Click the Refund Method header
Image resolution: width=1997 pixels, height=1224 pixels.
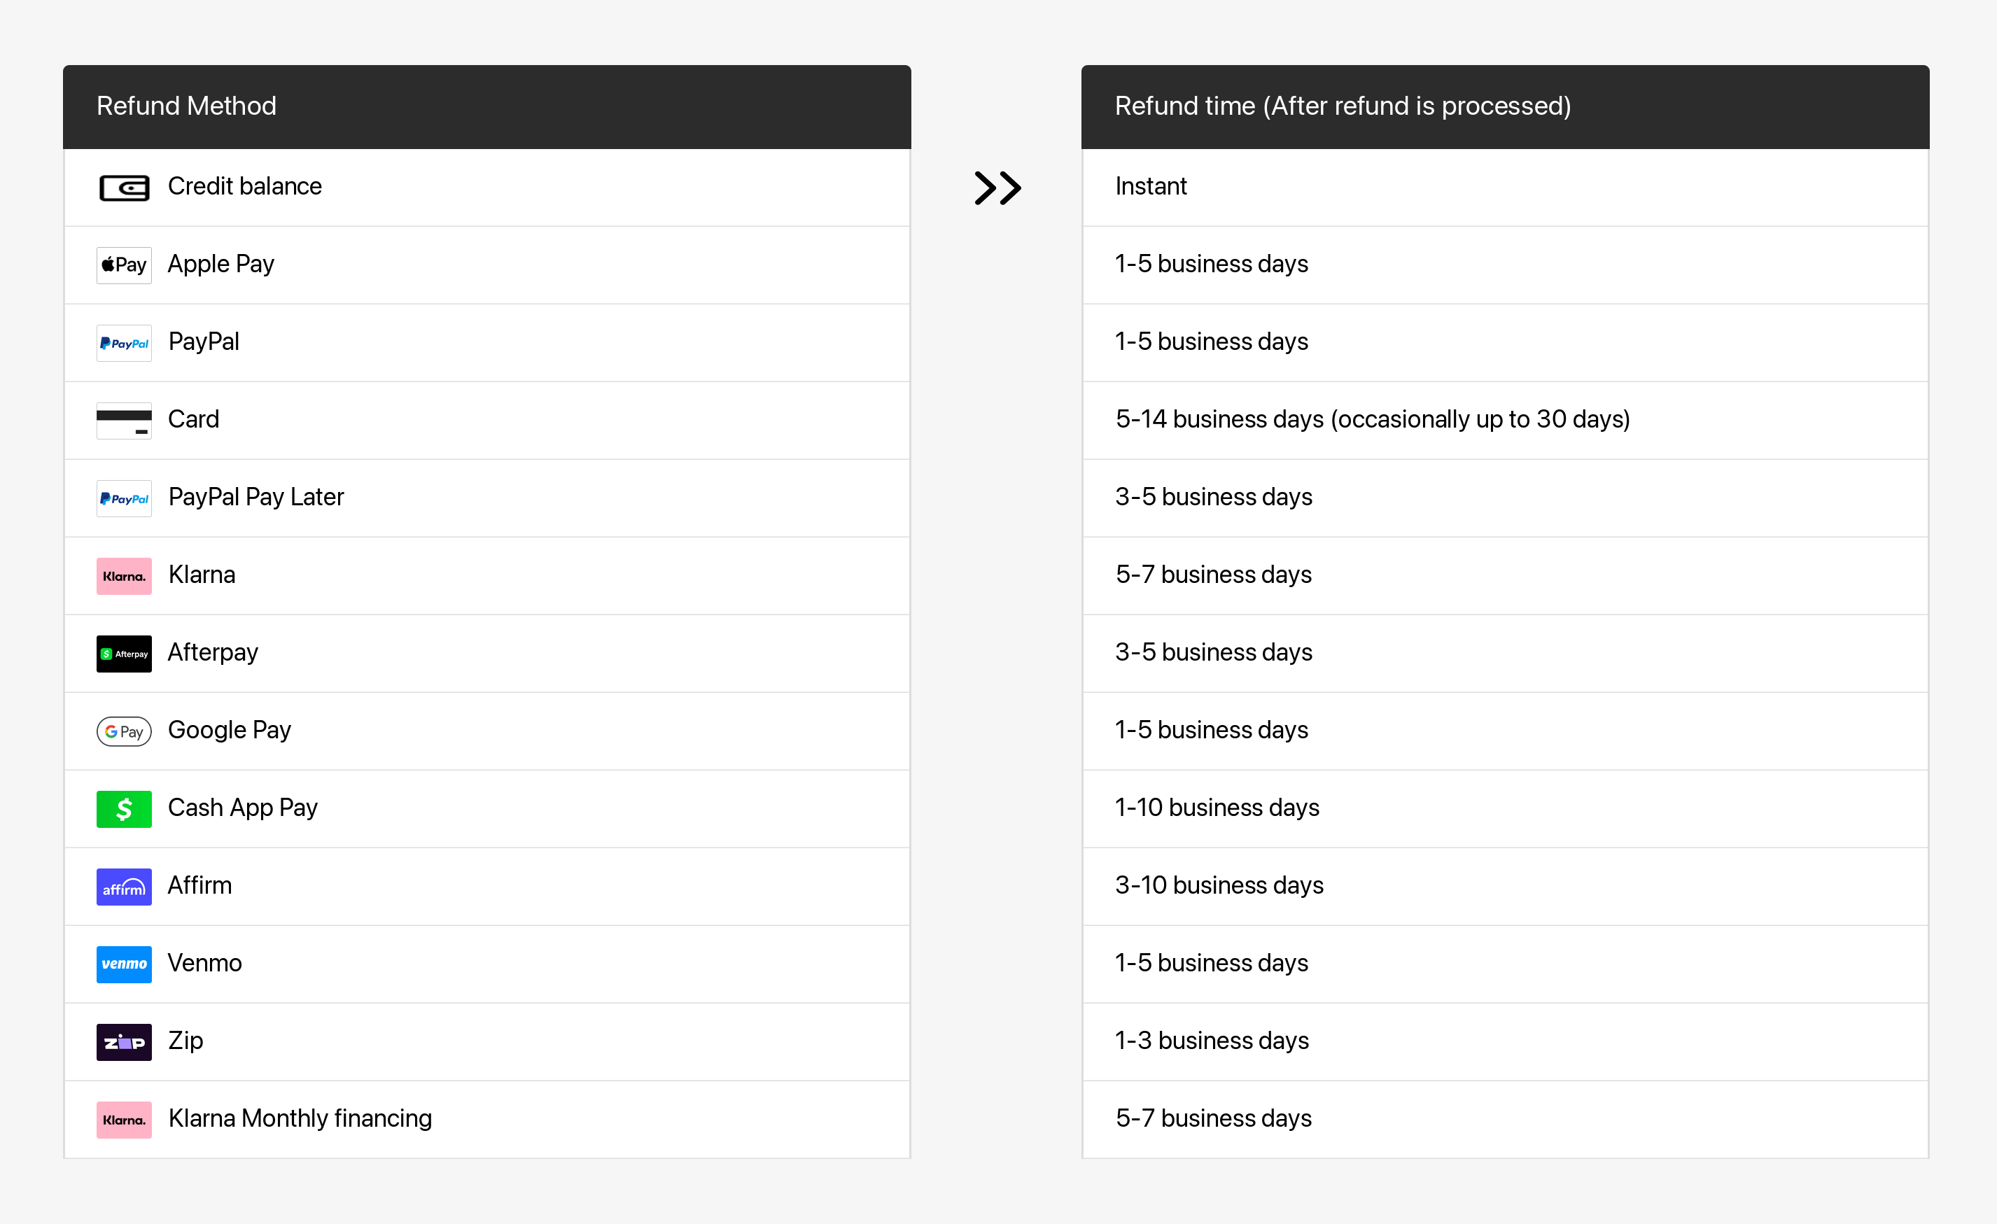tap(487, 107)
